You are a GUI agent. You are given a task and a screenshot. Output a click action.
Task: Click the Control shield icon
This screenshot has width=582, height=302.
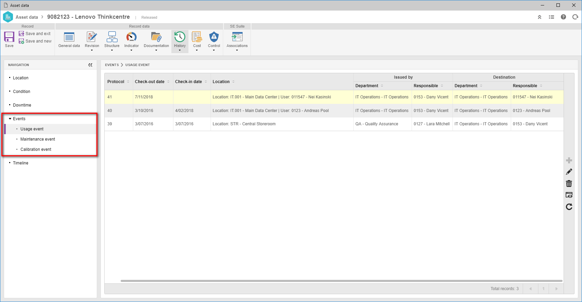click(214, 37)
